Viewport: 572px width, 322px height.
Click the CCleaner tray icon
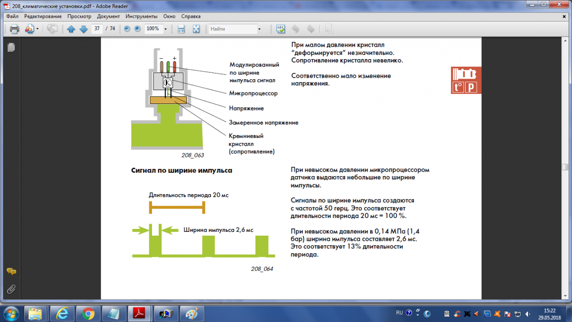pos(457,314)
